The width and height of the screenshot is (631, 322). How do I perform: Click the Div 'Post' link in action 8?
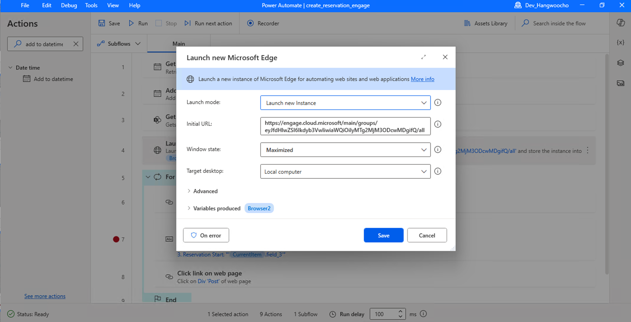[208, 281]
